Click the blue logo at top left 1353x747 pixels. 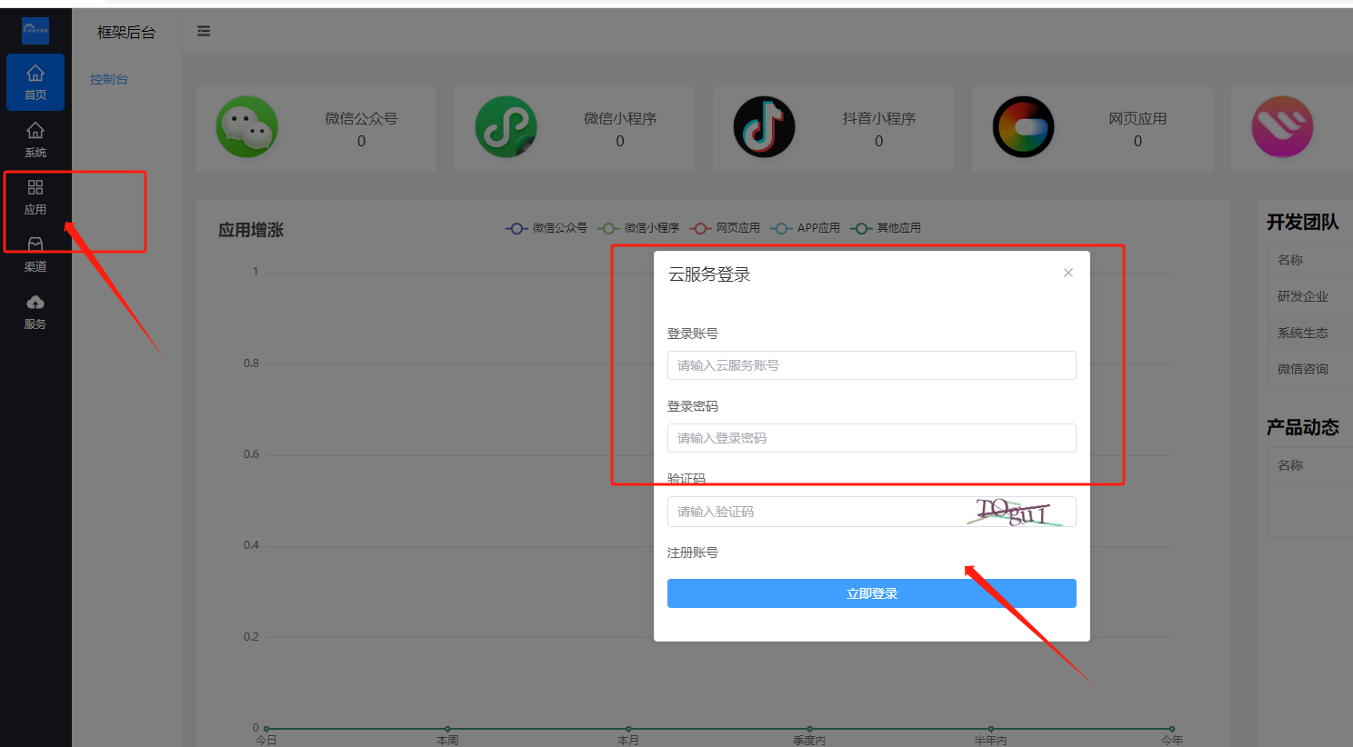coord(35,31)
